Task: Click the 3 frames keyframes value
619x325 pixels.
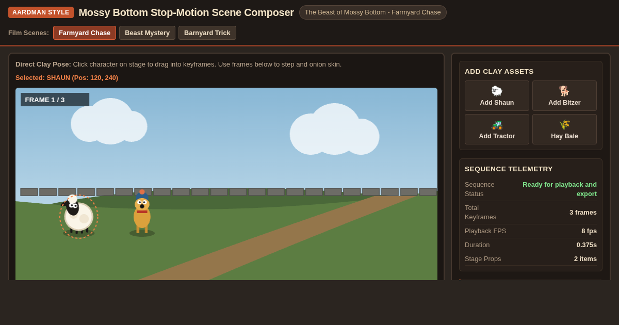Action: 583,213
